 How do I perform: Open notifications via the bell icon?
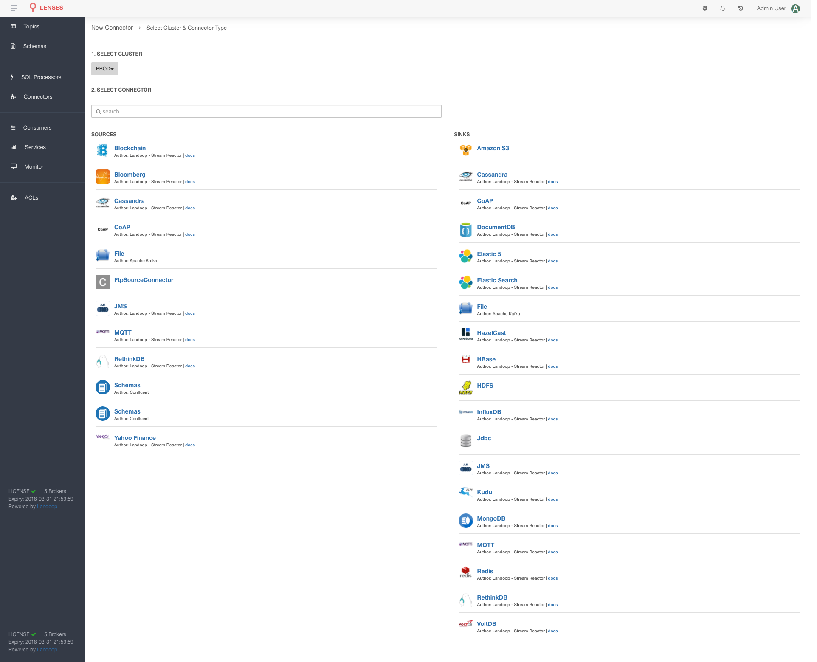point(723,8)
